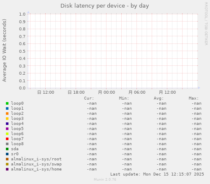Click the 月 06:00 x-axis label
This screenshot has height=184, width=210.
pyautogui.click(x=137, y=92)
